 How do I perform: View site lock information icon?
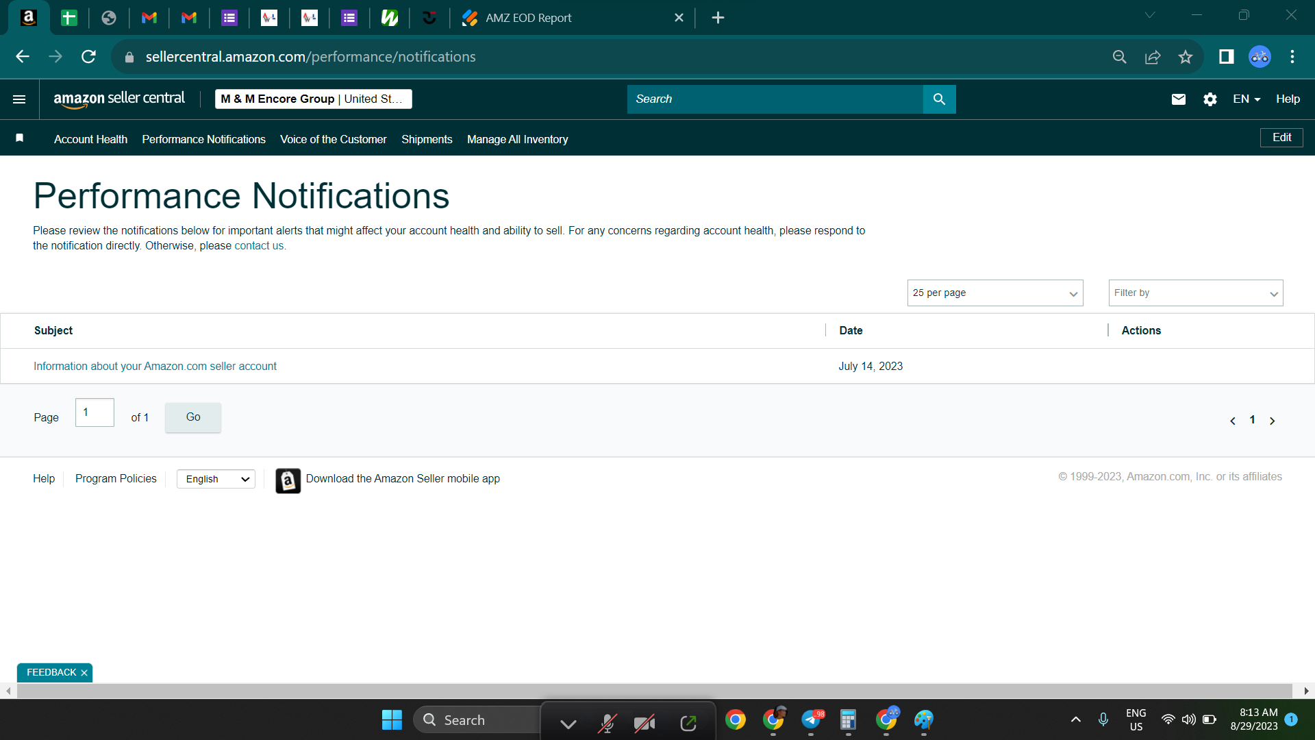(x=129, y=58)
